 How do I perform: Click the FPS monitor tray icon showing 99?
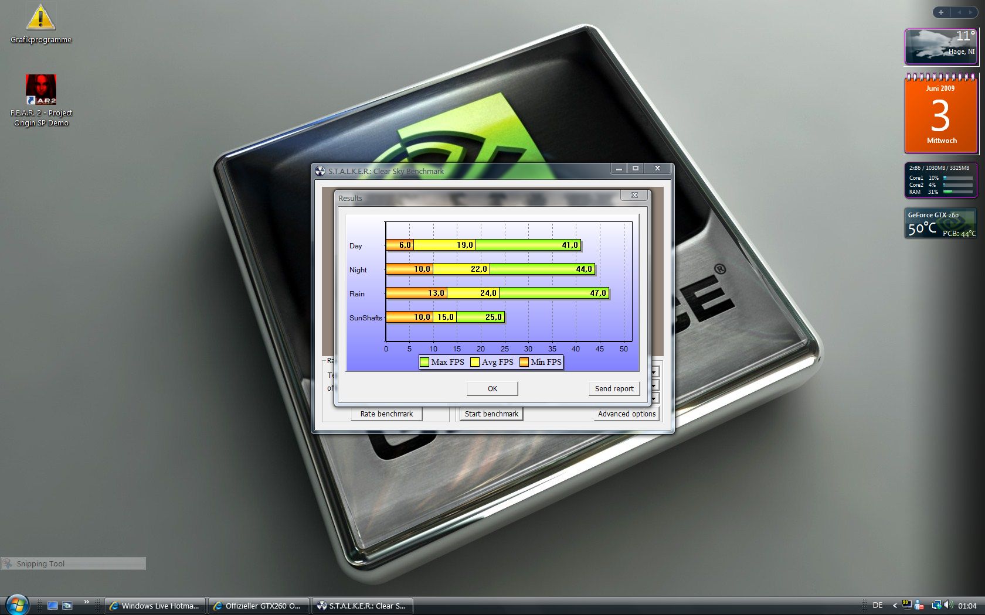907,605
